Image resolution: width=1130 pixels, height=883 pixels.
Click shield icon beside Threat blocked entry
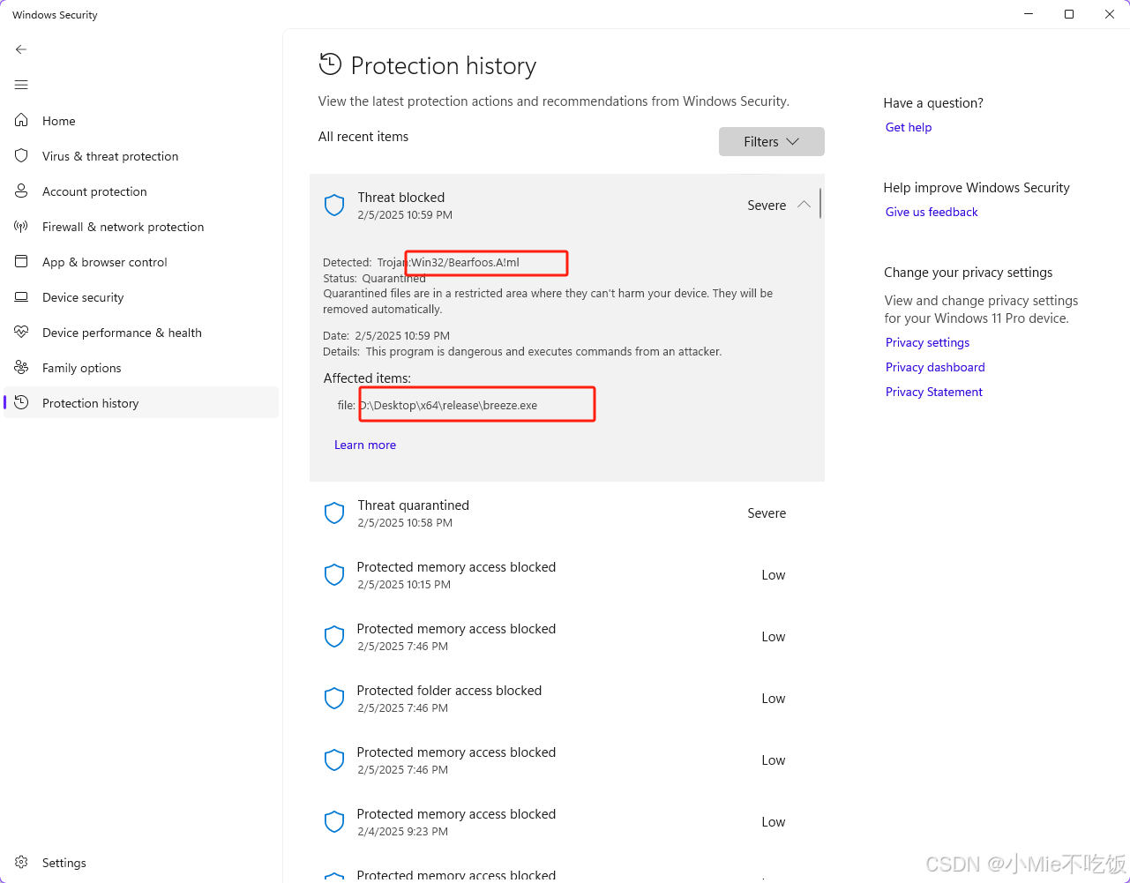pos(334,206)
